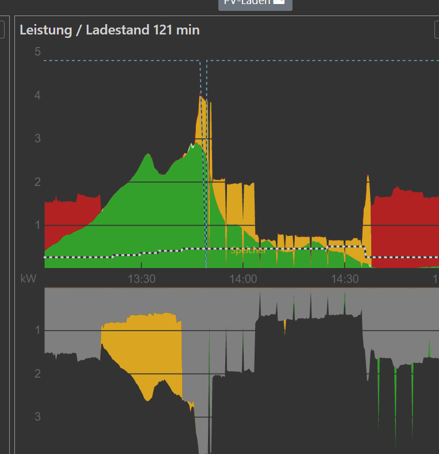Select the 13:30 time axis label

pyautogui.click(x=141, y=280)
